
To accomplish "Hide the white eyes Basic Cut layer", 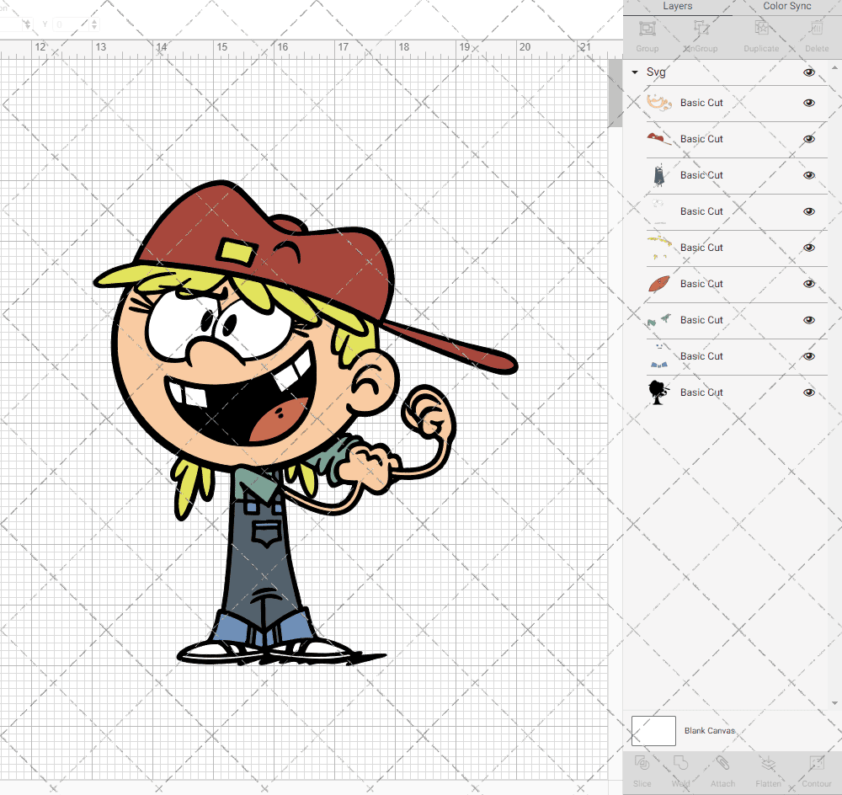I will click(809, 211).
